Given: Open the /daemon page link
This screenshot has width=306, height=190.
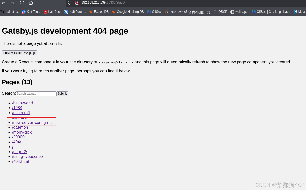Looking at the screenshot, I should pyautogui.click(x=20, y=127).
